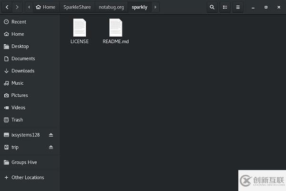Click the music note icon beside Music
This screenshot has height=191, width=286.
click(6, 83)
